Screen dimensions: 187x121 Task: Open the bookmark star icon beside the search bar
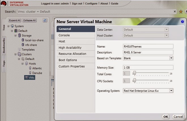pos(181,12)
